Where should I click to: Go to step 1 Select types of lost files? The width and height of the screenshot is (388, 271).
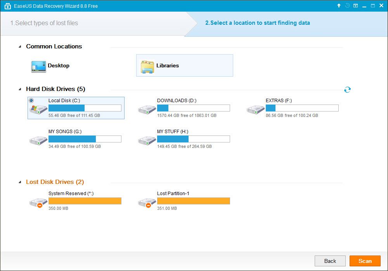click(44, 23)
